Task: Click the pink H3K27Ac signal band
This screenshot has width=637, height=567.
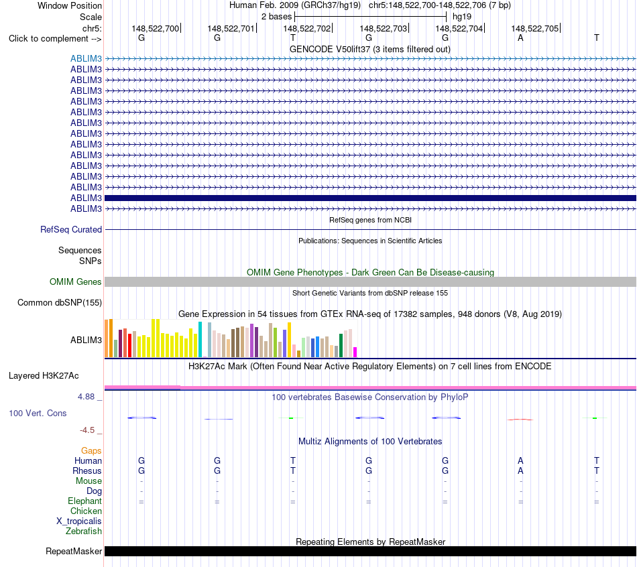Action: click(370, 388)
